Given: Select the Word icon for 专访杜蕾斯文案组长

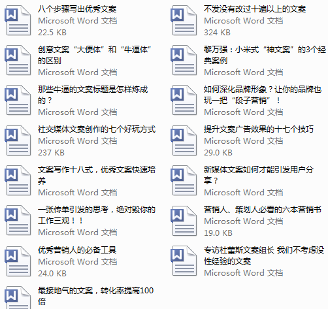Looking at the screenshot, I should pyautogui.click(x=184, y=261).
